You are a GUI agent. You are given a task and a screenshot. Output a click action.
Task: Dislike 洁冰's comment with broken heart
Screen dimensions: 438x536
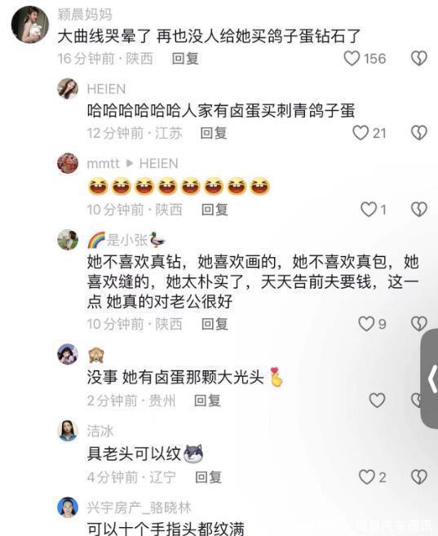(x=419, y=477)
